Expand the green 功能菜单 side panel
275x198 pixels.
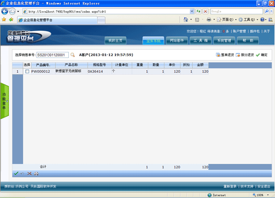tap(4, 101)
